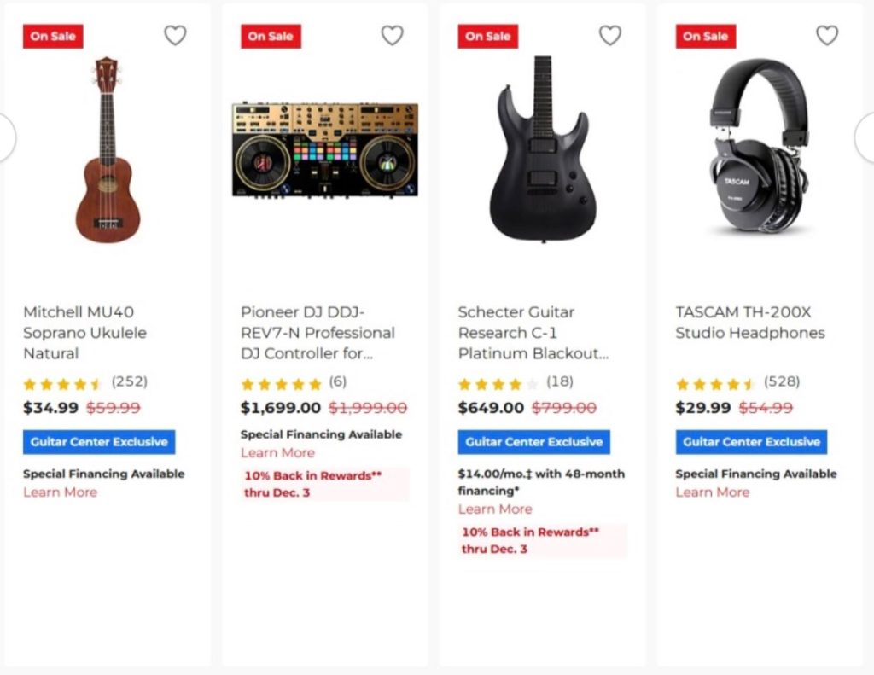View the Schecter C-1 Platinum guitar image

pyautogui.click(x=542, y=154)
